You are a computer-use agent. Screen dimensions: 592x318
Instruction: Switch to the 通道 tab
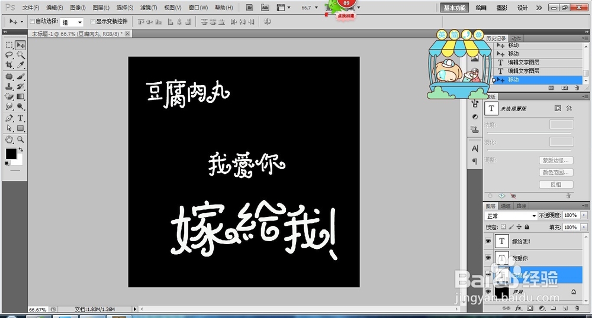[x=506, y=206]
